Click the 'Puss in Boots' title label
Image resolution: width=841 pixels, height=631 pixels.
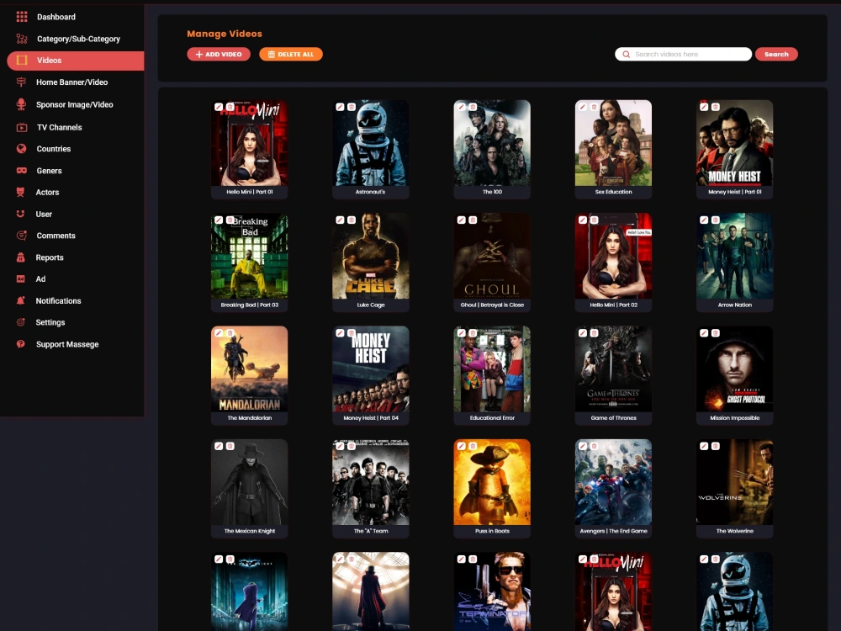(x=492, y=531)
